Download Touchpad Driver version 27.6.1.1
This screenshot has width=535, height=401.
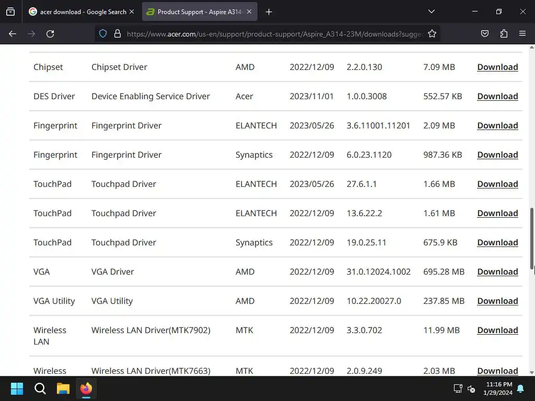click(x=497, y=184)
